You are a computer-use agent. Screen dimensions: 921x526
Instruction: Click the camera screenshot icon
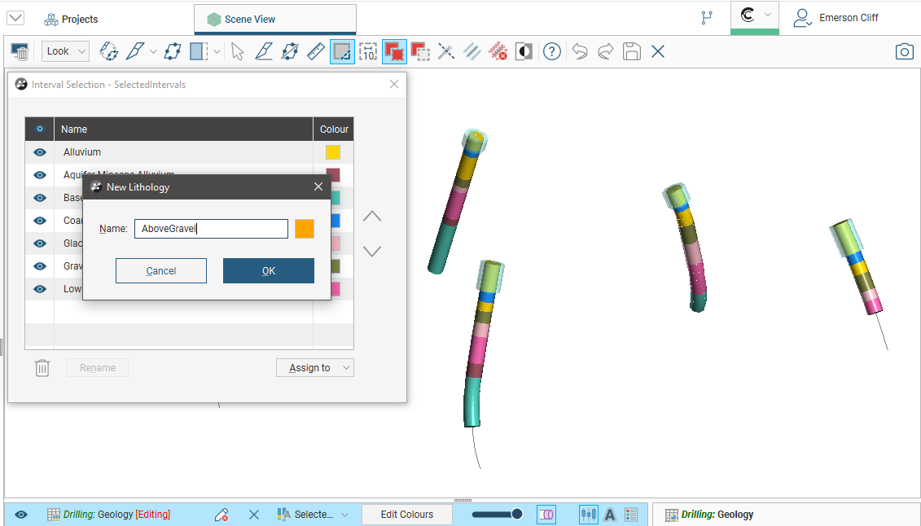tap(904, 52)
